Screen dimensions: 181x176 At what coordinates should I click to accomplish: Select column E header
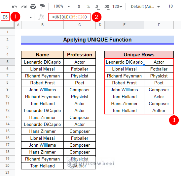coord(124,25)
